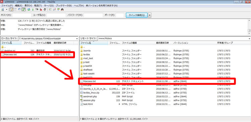Click the reconnect to server icon
Image resolution: width=251 pixels, height=122 pixels.
45,10
